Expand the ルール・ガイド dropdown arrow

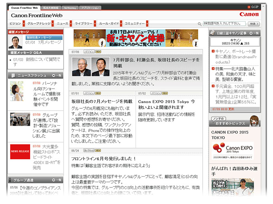[x=121, y=23]
